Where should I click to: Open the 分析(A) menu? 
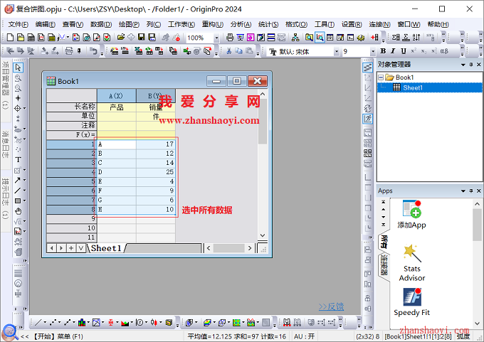(241, 24)
